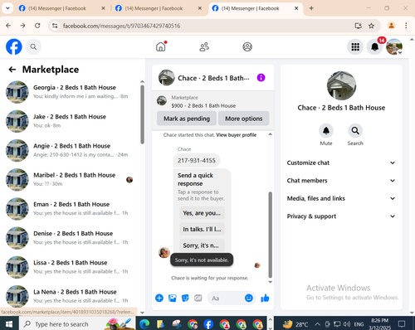Image resolution: width=415 pixels, height=330 pixels.
Task: Switch to the first Messenger browser tab
Action: click(x=61, y=8)
